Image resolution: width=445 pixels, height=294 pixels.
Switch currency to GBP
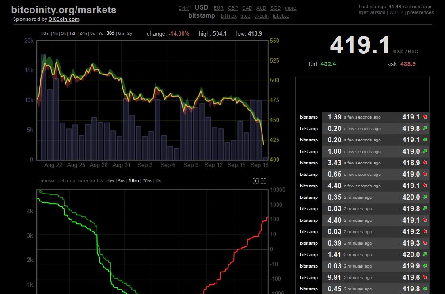(x=233, y=8)
